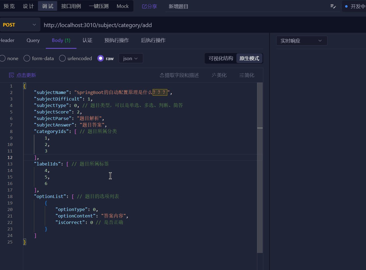The width and height of the screenshot is (366, 270).
Task: Click the blue 开发中 status dot
Action: [x=346, y=6]
